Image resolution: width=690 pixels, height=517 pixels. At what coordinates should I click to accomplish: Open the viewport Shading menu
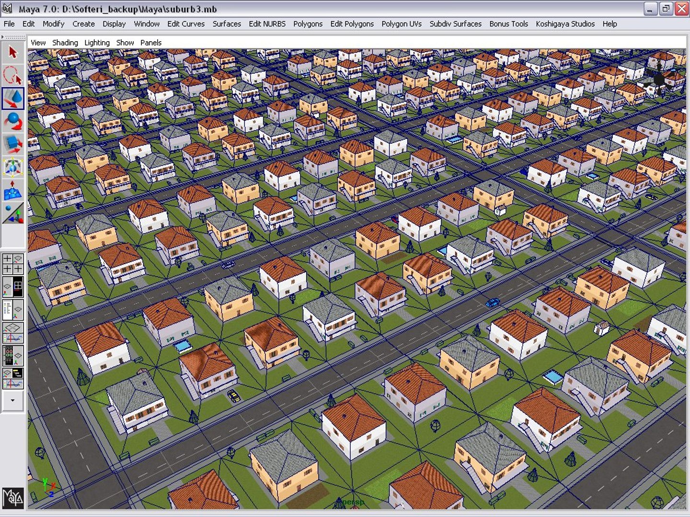coord(65,43)
